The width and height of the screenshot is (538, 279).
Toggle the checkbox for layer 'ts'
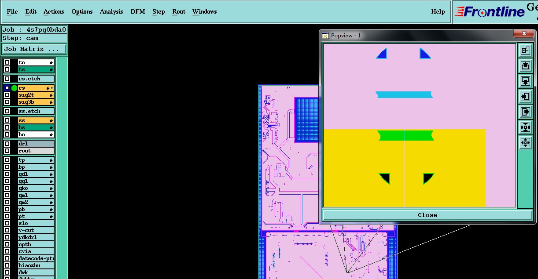point(7,69)
